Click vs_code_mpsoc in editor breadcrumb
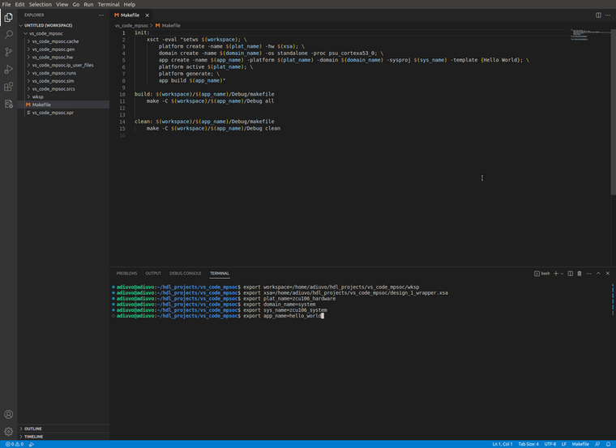 coord(131,26)
